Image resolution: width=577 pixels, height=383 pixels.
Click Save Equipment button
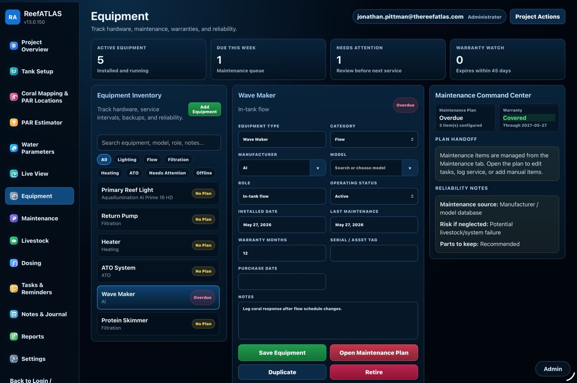pyautogui.click(x=282, y=353)
